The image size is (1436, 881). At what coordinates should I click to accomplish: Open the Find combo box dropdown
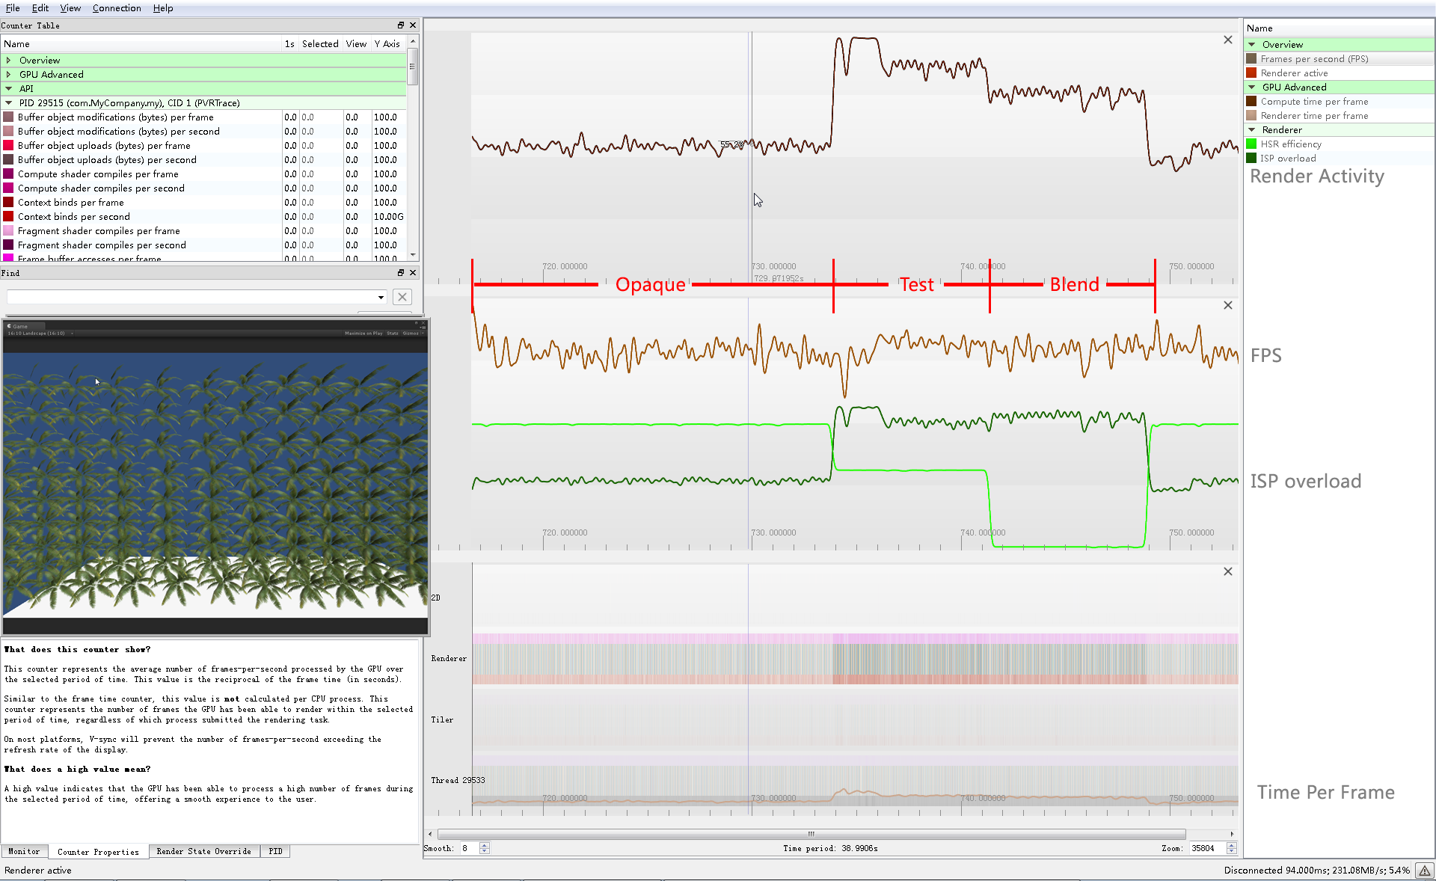coord(381,298)
